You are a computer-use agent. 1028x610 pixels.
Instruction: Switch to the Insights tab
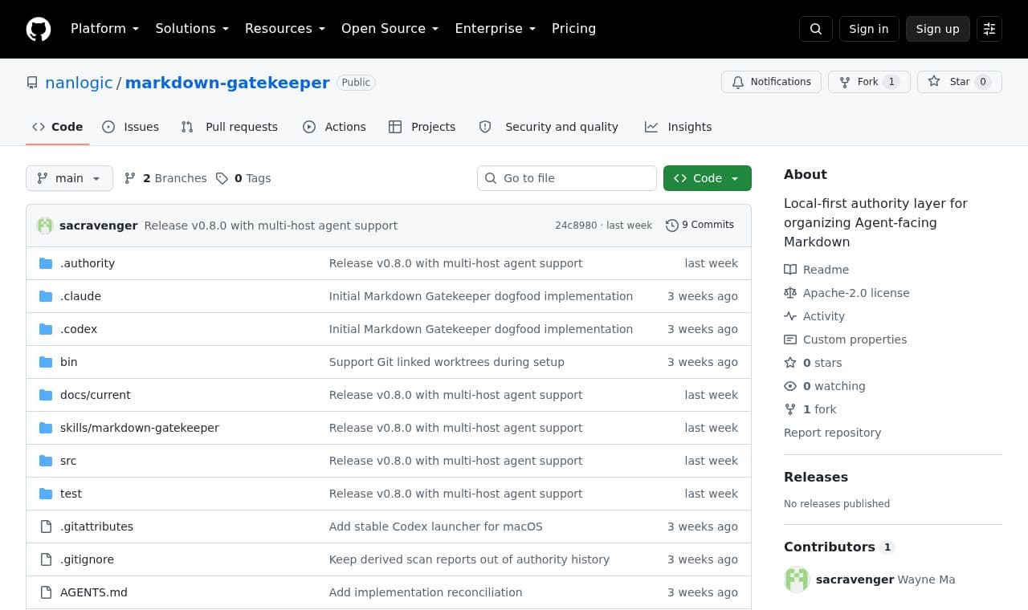(679, 127)
